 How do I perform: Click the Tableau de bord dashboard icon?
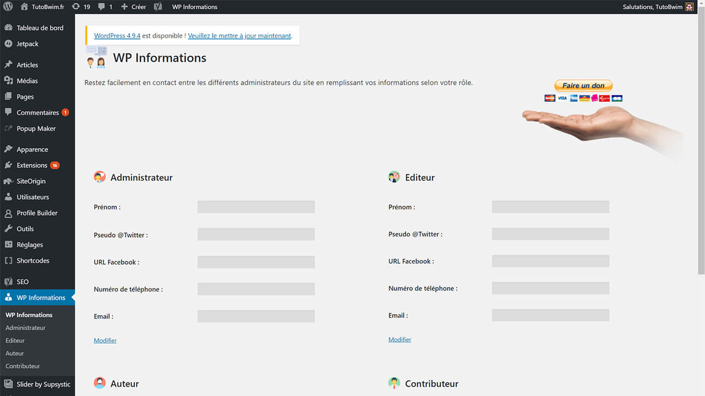click(8, 28)
